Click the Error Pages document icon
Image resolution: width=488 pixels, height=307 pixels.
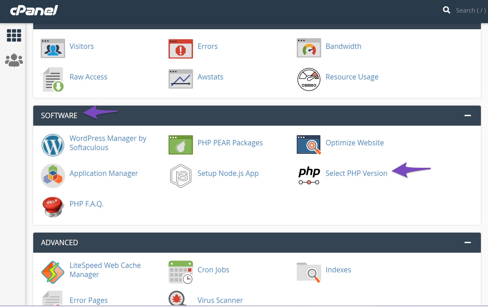[x=53, y=298]
